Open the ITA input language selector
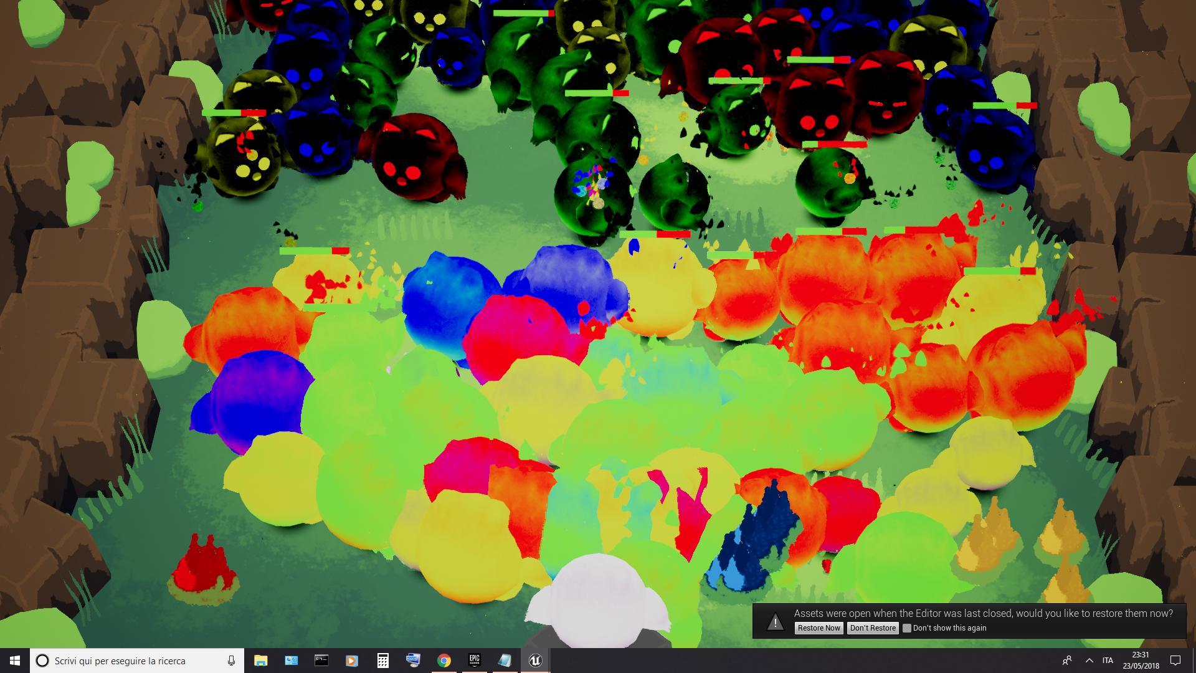Viewport: 1196px width, 673px height. [1108, 661]
